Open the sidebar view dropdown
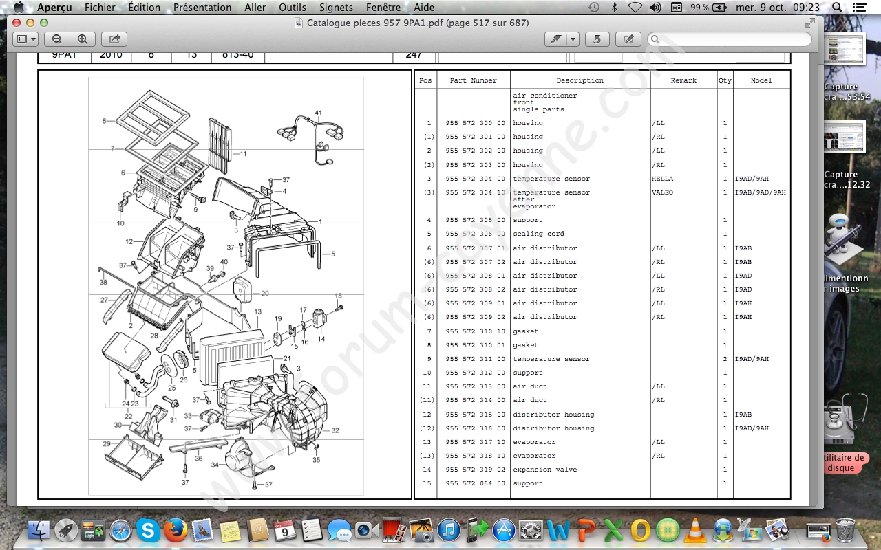Image resolution: width=881 pixels, height=550 pixels. (26, 39)
